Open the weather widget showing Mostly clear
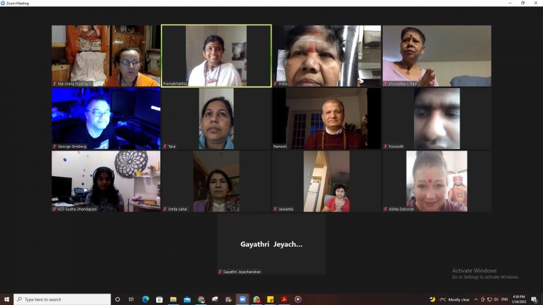 click(x=449, y=300)
